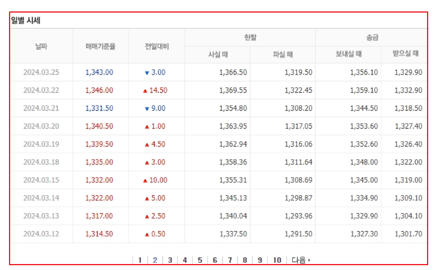The width and height of the screenshot is (433, 270).
Task: Select page 4 link
Action: coord(185,260)
